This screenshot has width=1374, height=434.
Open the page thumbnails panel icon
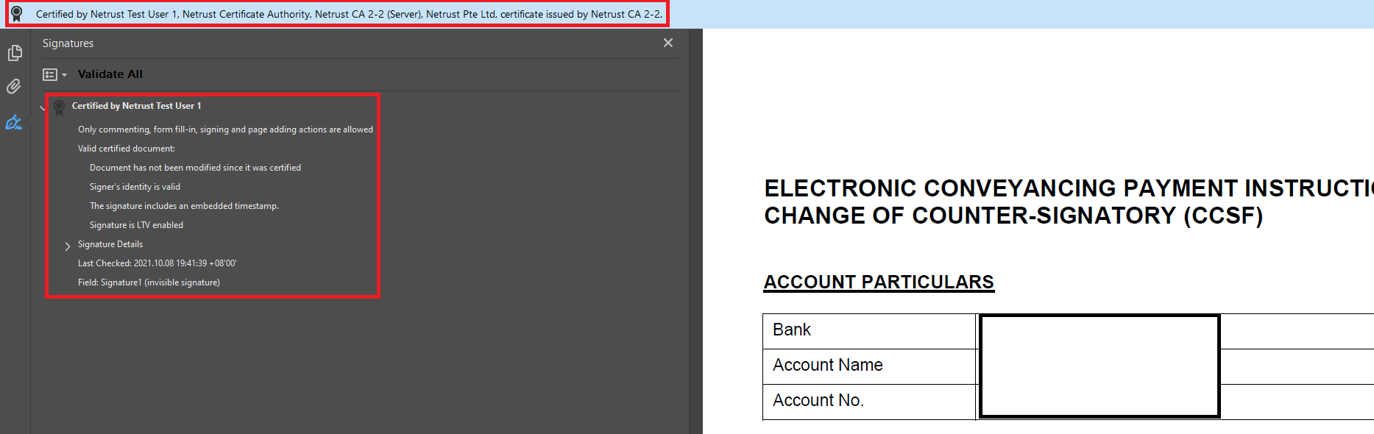click(15, 53)
